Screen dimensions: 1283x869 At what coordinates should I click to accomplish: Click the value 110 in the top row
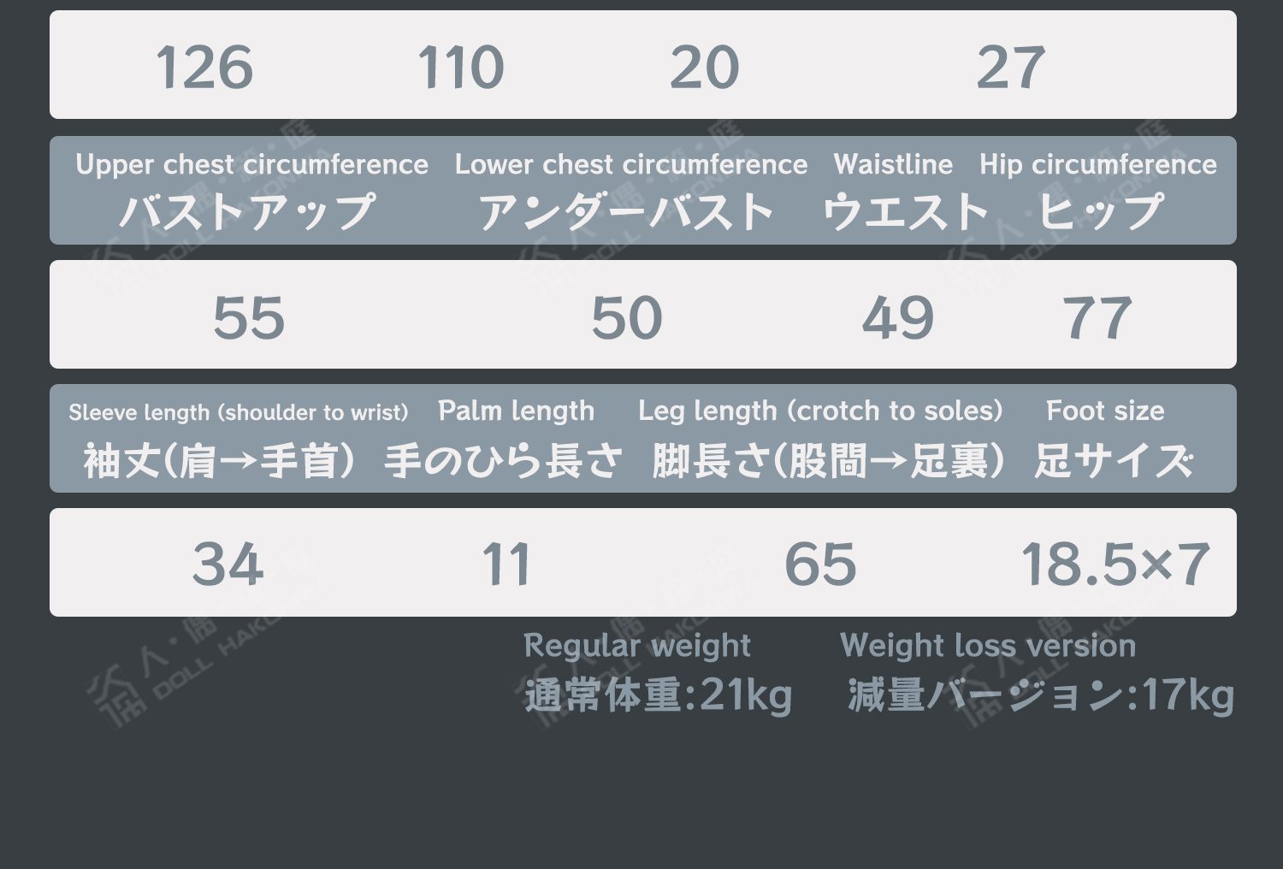(x=461, y=68)
